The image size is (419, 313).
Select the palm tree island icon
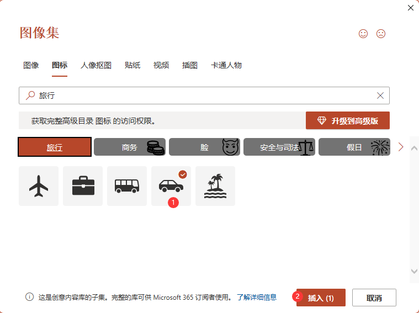point(215,186)
